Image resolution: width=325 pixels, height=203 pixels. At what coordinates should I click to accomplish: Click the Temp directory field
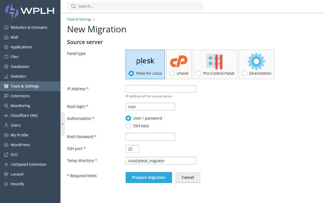pyautogui.click(x=161, y=161)
